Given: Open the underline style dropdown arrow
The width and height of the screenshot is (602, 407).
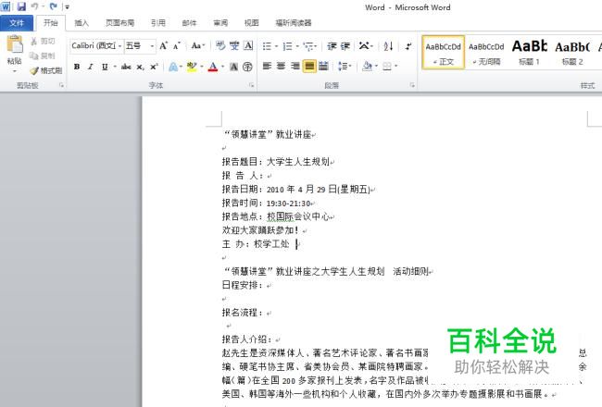Looking at the screenshot, I should [115, 67].
